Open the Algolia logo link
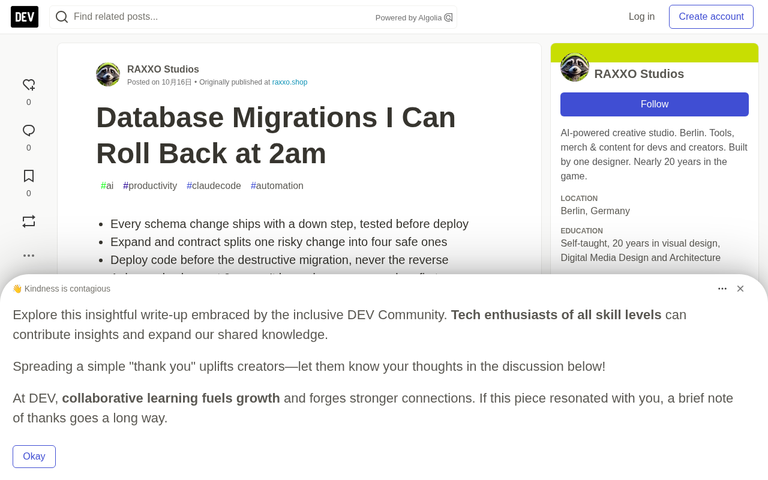This screenshot has height=480, width=768. tap(448, 17)
